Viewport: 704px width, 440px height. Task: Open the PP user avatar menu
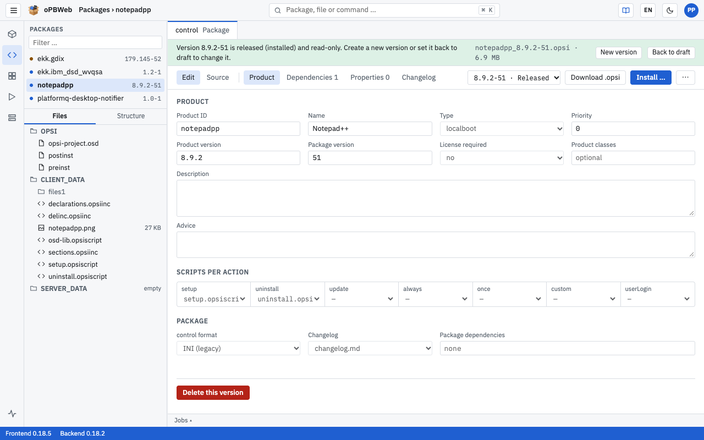pyautogui.click(x=691, y=10)
